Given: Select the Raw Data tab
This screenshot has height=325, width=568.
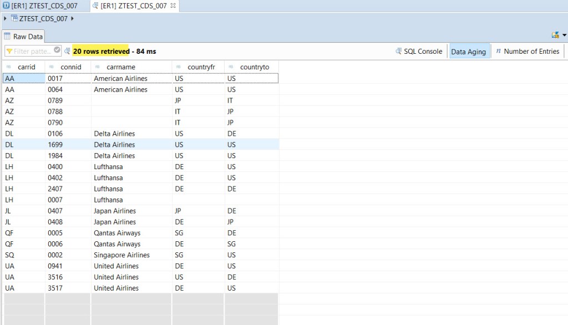Looking at the screenshot, I should [x=23, y=37].
